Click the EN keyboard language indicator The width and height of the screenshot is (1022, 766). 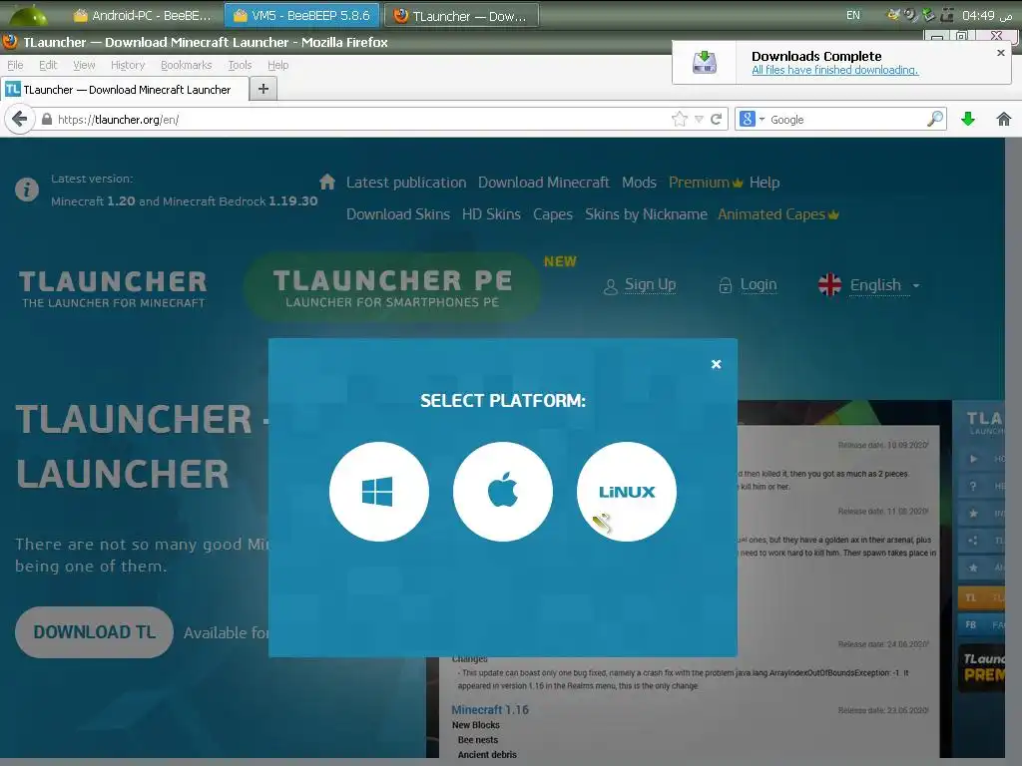point(852,15)
